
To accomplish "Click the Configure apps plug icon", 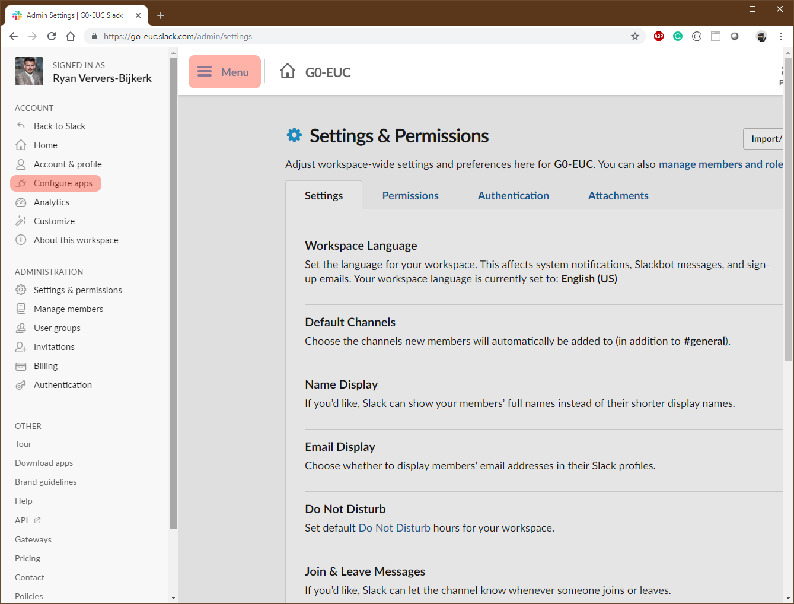I will tap(21, 183).
